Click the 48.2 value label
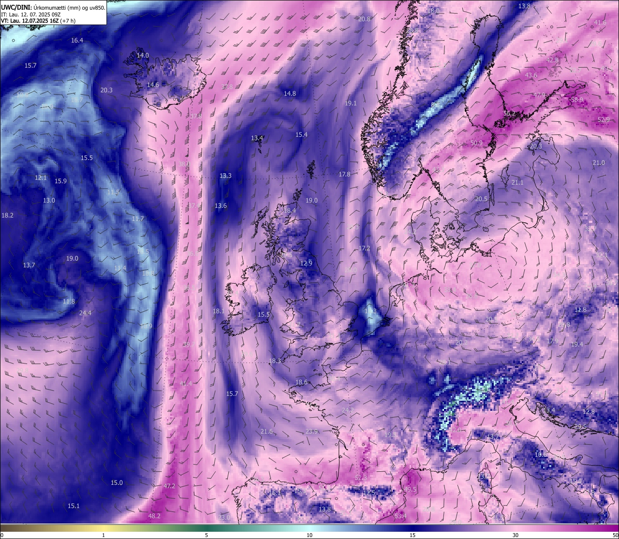Screen dimensions: 619x539 coord(154,516)
